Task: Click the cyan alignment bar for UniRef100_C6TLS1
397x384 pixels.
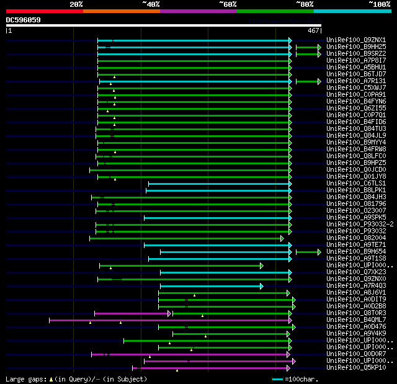Action: (219, 184)
